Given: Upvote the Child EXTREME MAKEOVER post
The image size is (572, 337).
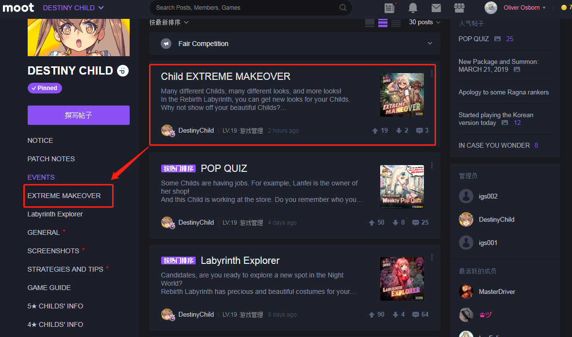Looking at the screenshot, I should pos(375,131).
